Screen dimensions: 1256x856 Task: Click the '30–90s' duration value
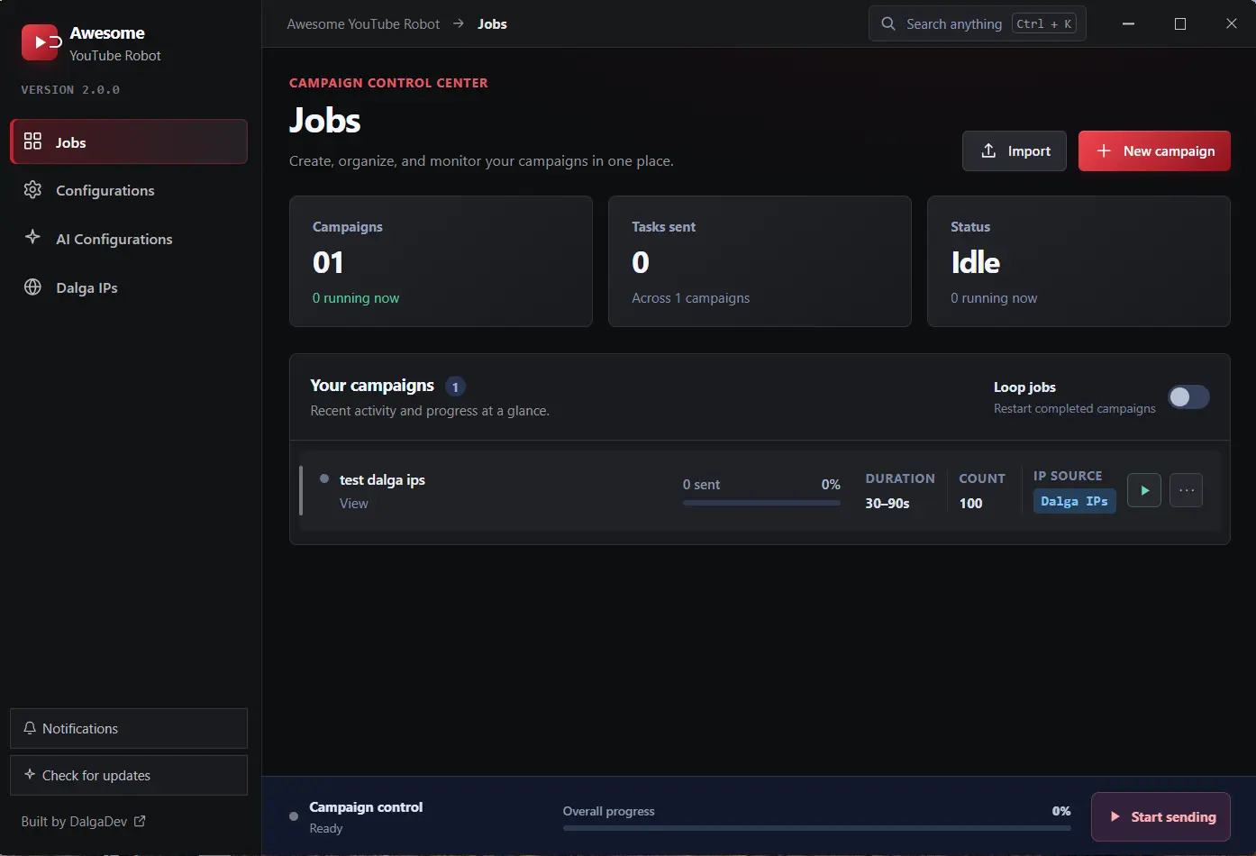point(887,504)
